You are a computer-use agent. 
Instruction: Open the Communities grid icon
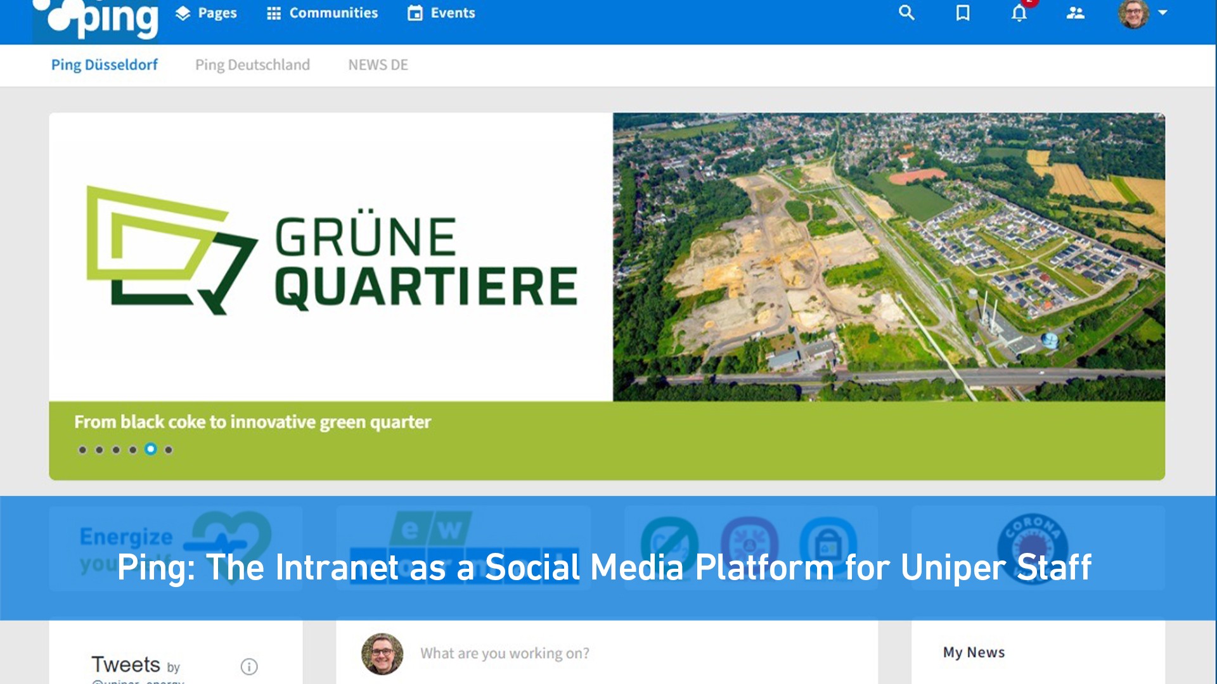point(273,11)
